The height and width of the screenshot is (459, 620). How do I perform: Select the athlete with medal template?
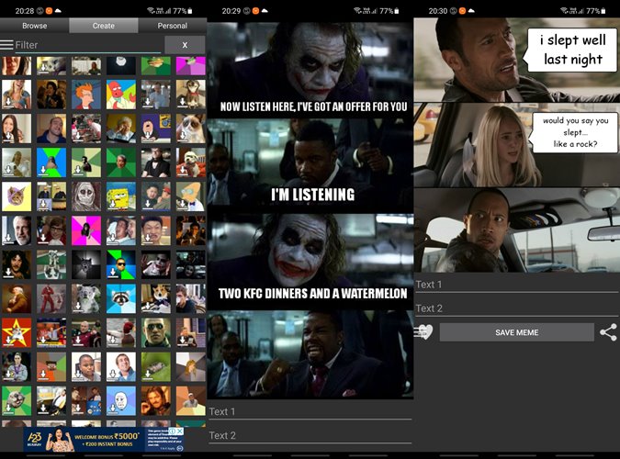coord(17,366)
